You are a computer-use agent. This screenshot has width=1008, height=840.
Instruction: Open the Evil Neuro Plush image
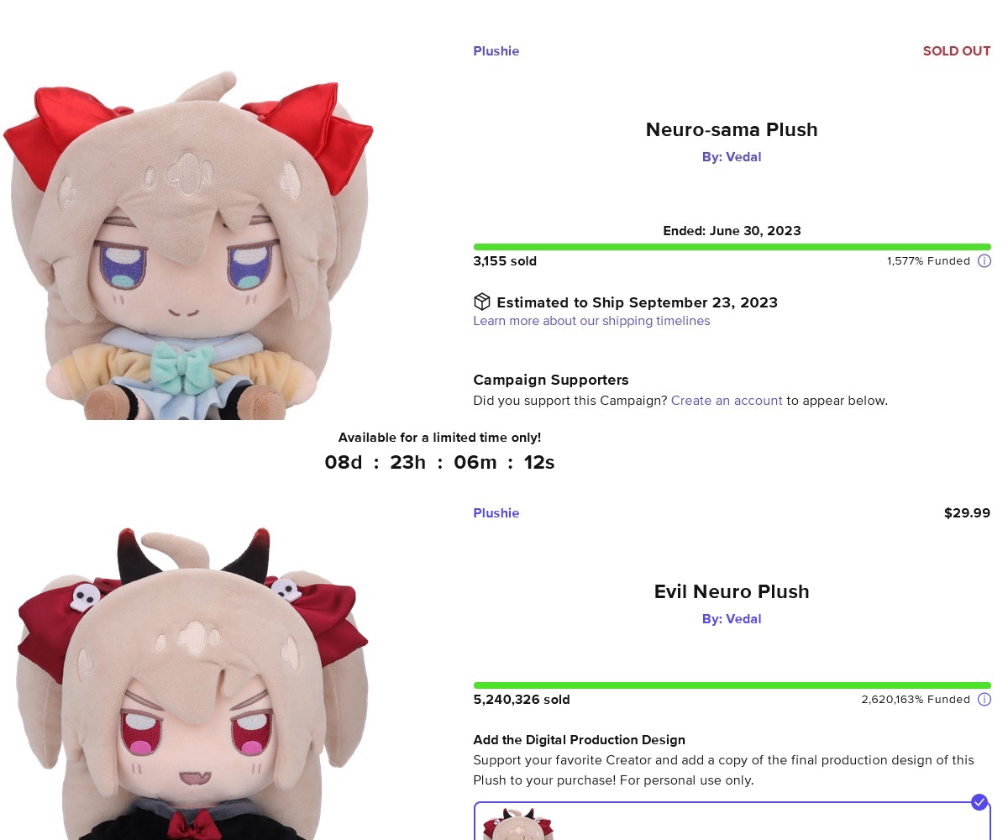[x=192, y=683]
